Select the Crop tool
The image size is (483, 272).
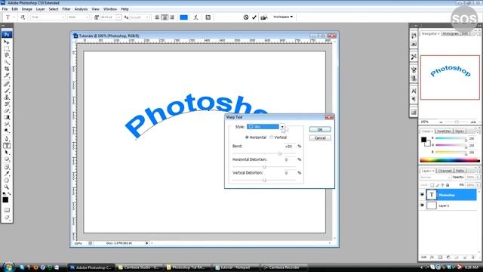click(7, 69)
